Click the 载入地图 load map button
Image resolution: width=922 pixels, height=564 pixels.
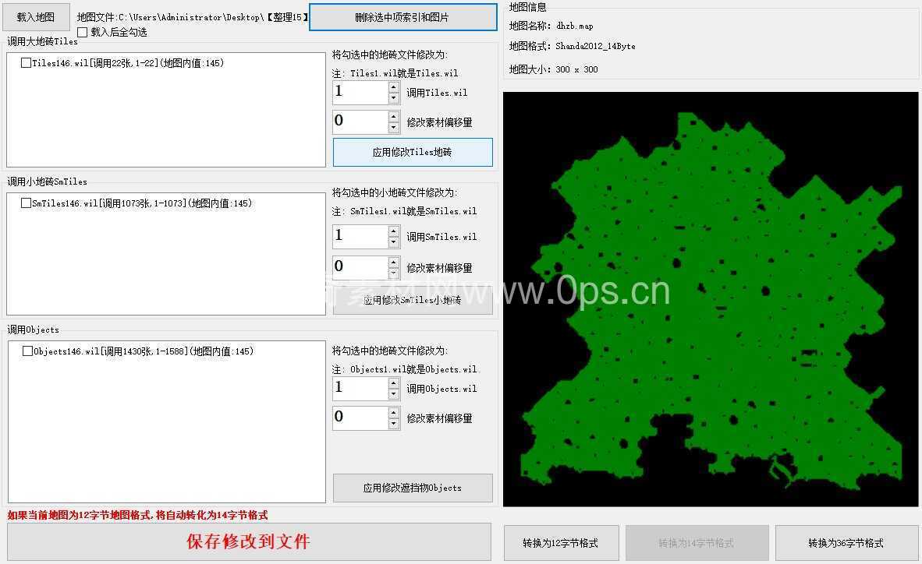36,17
